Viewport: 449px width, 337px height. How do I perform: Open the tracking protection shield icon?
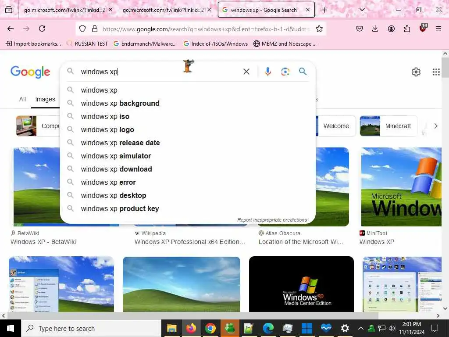[82, 29]
